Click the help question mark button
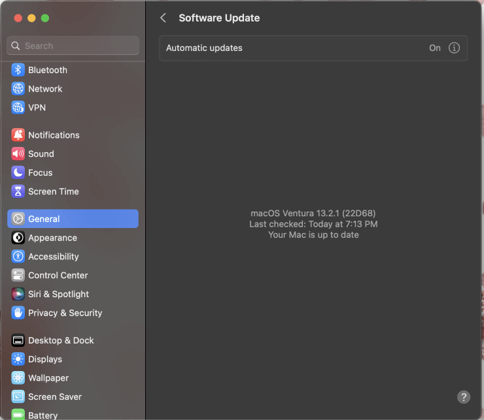Viewport: 484px width, 420px height. click(464, 397)
